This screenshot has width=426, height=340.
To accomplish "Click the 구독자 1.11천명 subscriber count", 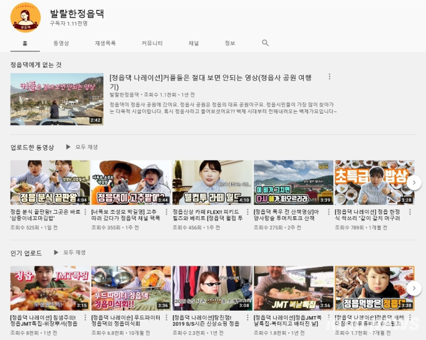I will click(x=69, y=24).
